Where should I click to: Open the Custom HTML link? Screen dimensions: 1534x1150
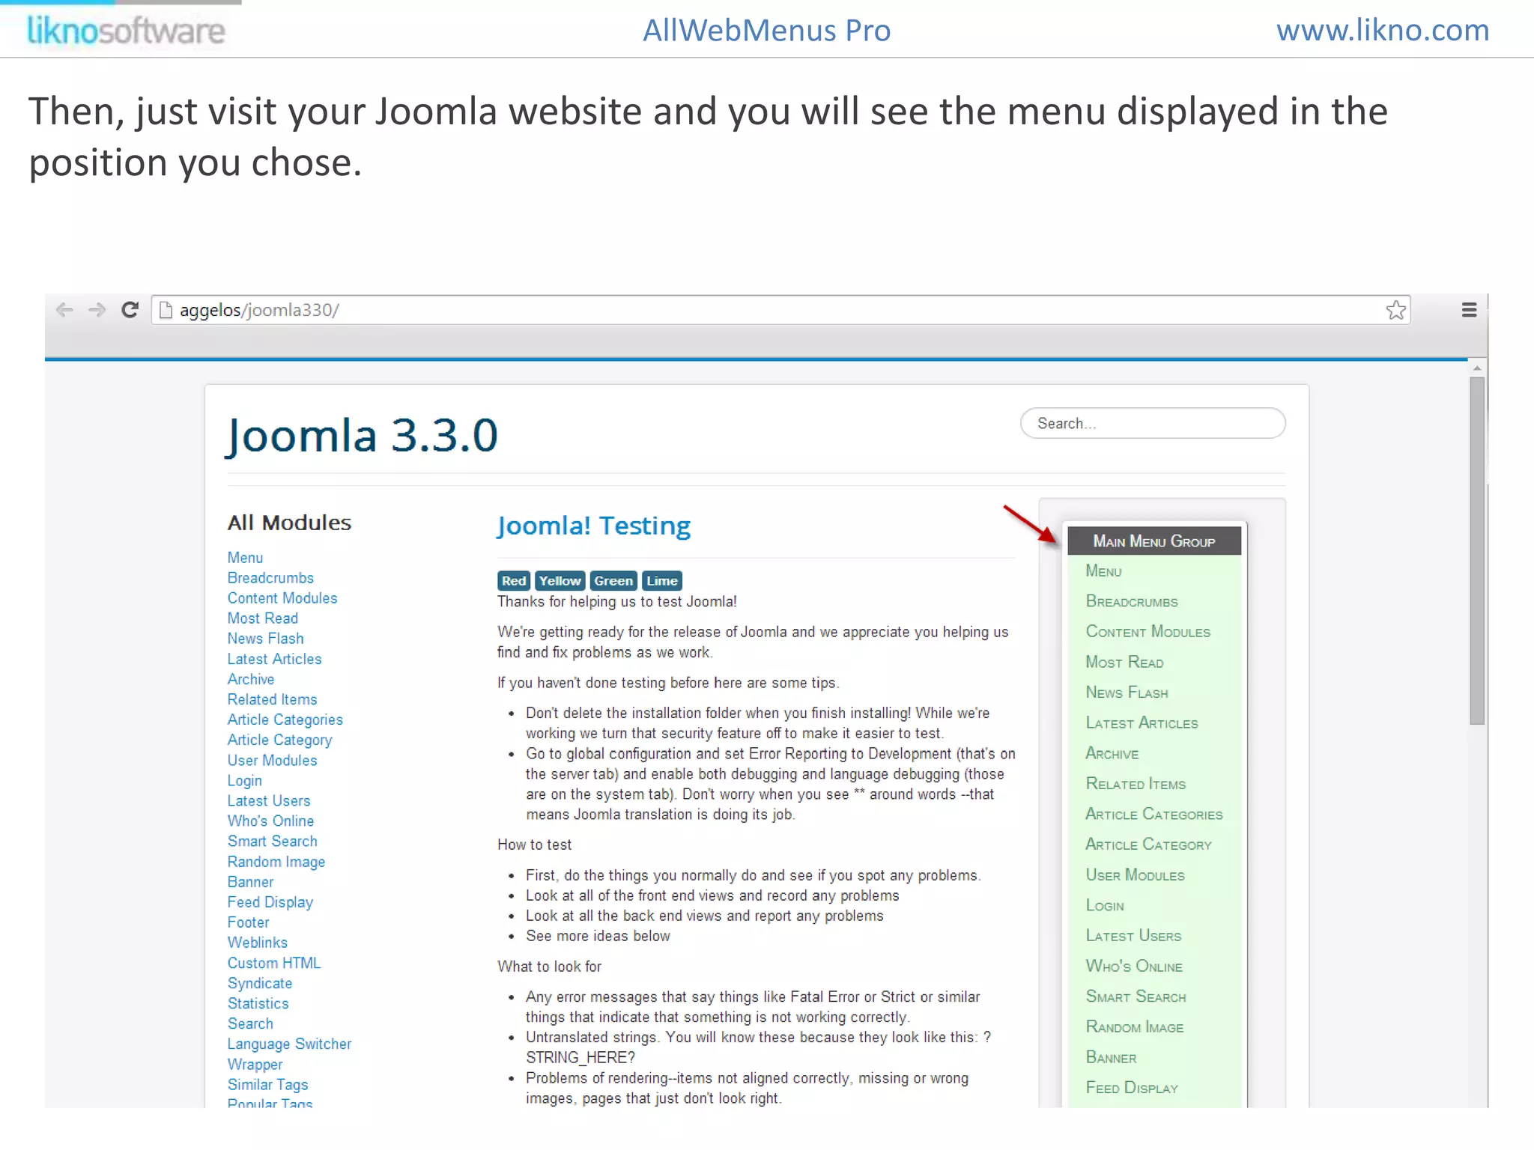pyautogui.click(x=274, y=963)
